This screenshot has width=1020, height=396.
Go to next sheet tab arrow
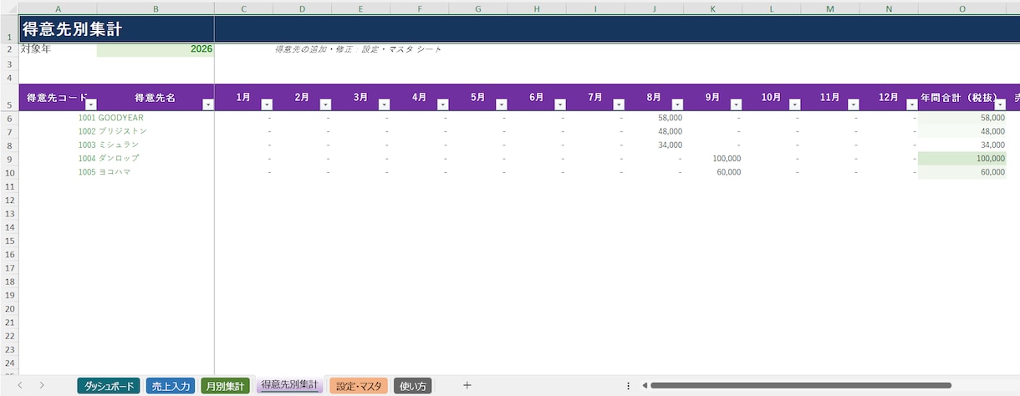(42, 385)
